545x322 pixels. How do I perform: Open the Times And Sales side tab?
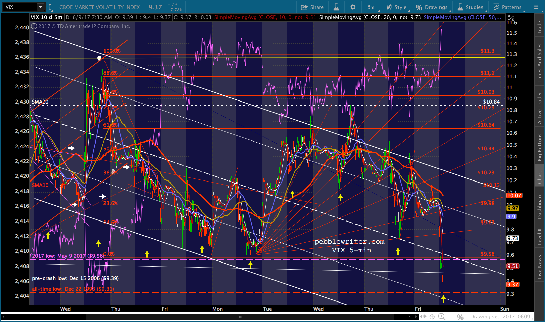point(540,63)
